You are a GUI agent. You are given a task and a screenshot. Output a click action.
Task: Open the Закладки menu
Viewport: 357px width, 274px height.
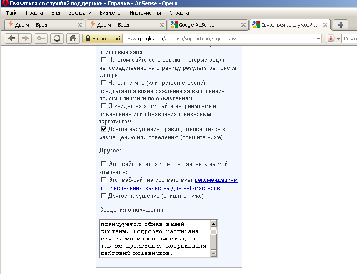click(x=80, y=13)
